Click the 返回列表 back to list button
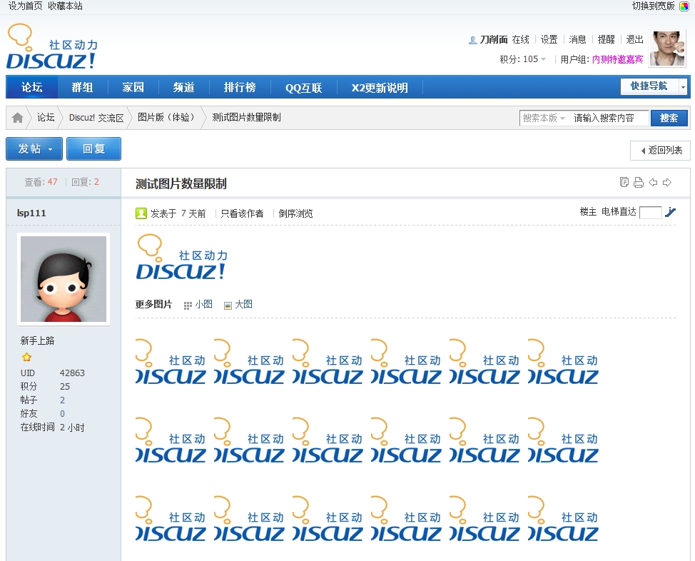Viewport: 695px width, 561px height. (x=661, y=151)
